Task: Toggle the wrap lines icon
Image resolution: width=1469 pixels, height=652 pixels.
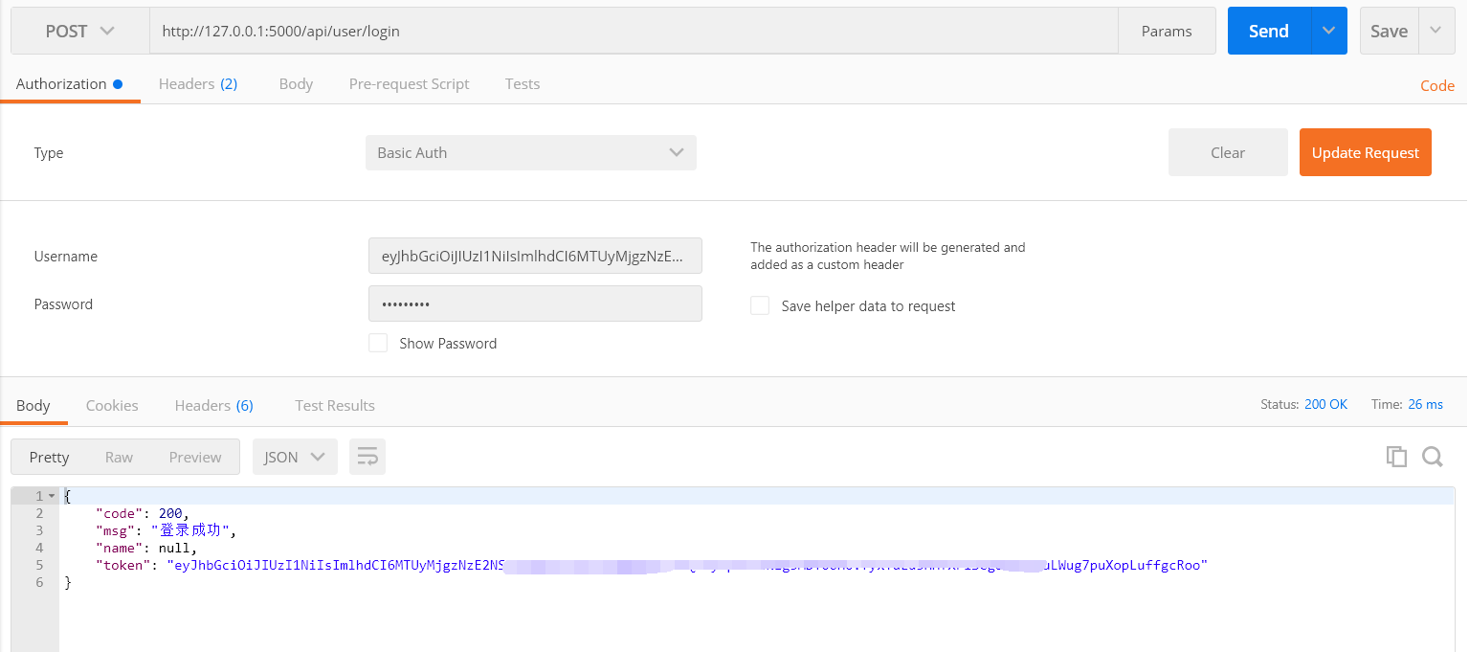Action: tap(367, 457)
